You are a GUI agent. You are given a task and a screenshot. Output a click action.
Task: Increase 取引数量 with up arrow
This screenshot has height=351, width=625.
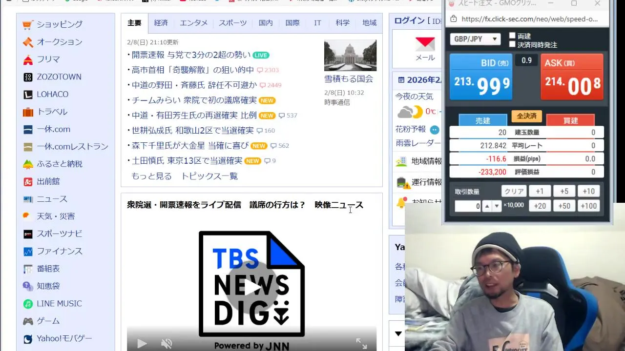(487, 206)
